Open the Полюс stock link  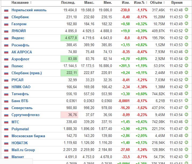click(17, 66)
